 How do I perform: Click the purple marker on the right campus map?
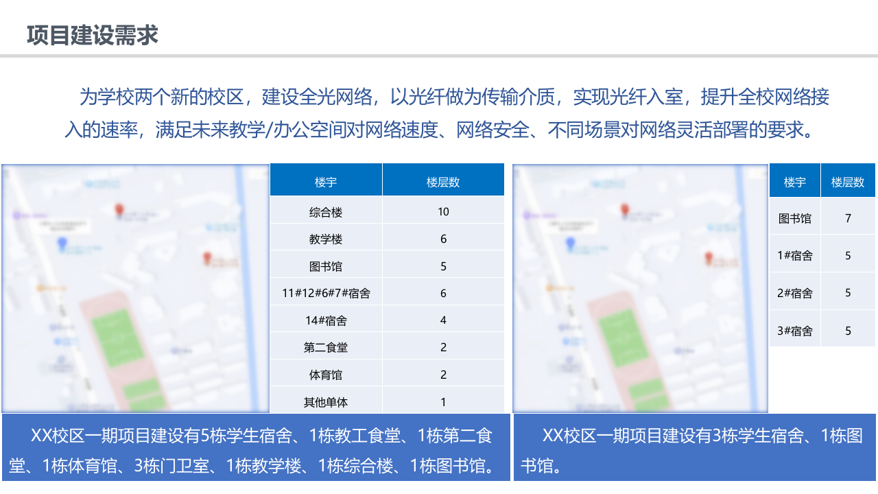click(x=526, y=215)
